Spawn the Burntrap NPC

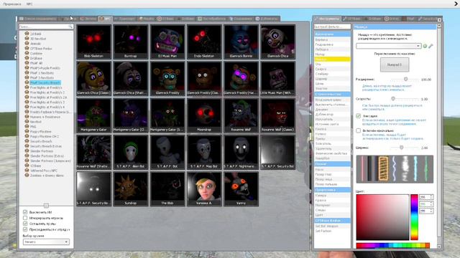tap(131, 42)
